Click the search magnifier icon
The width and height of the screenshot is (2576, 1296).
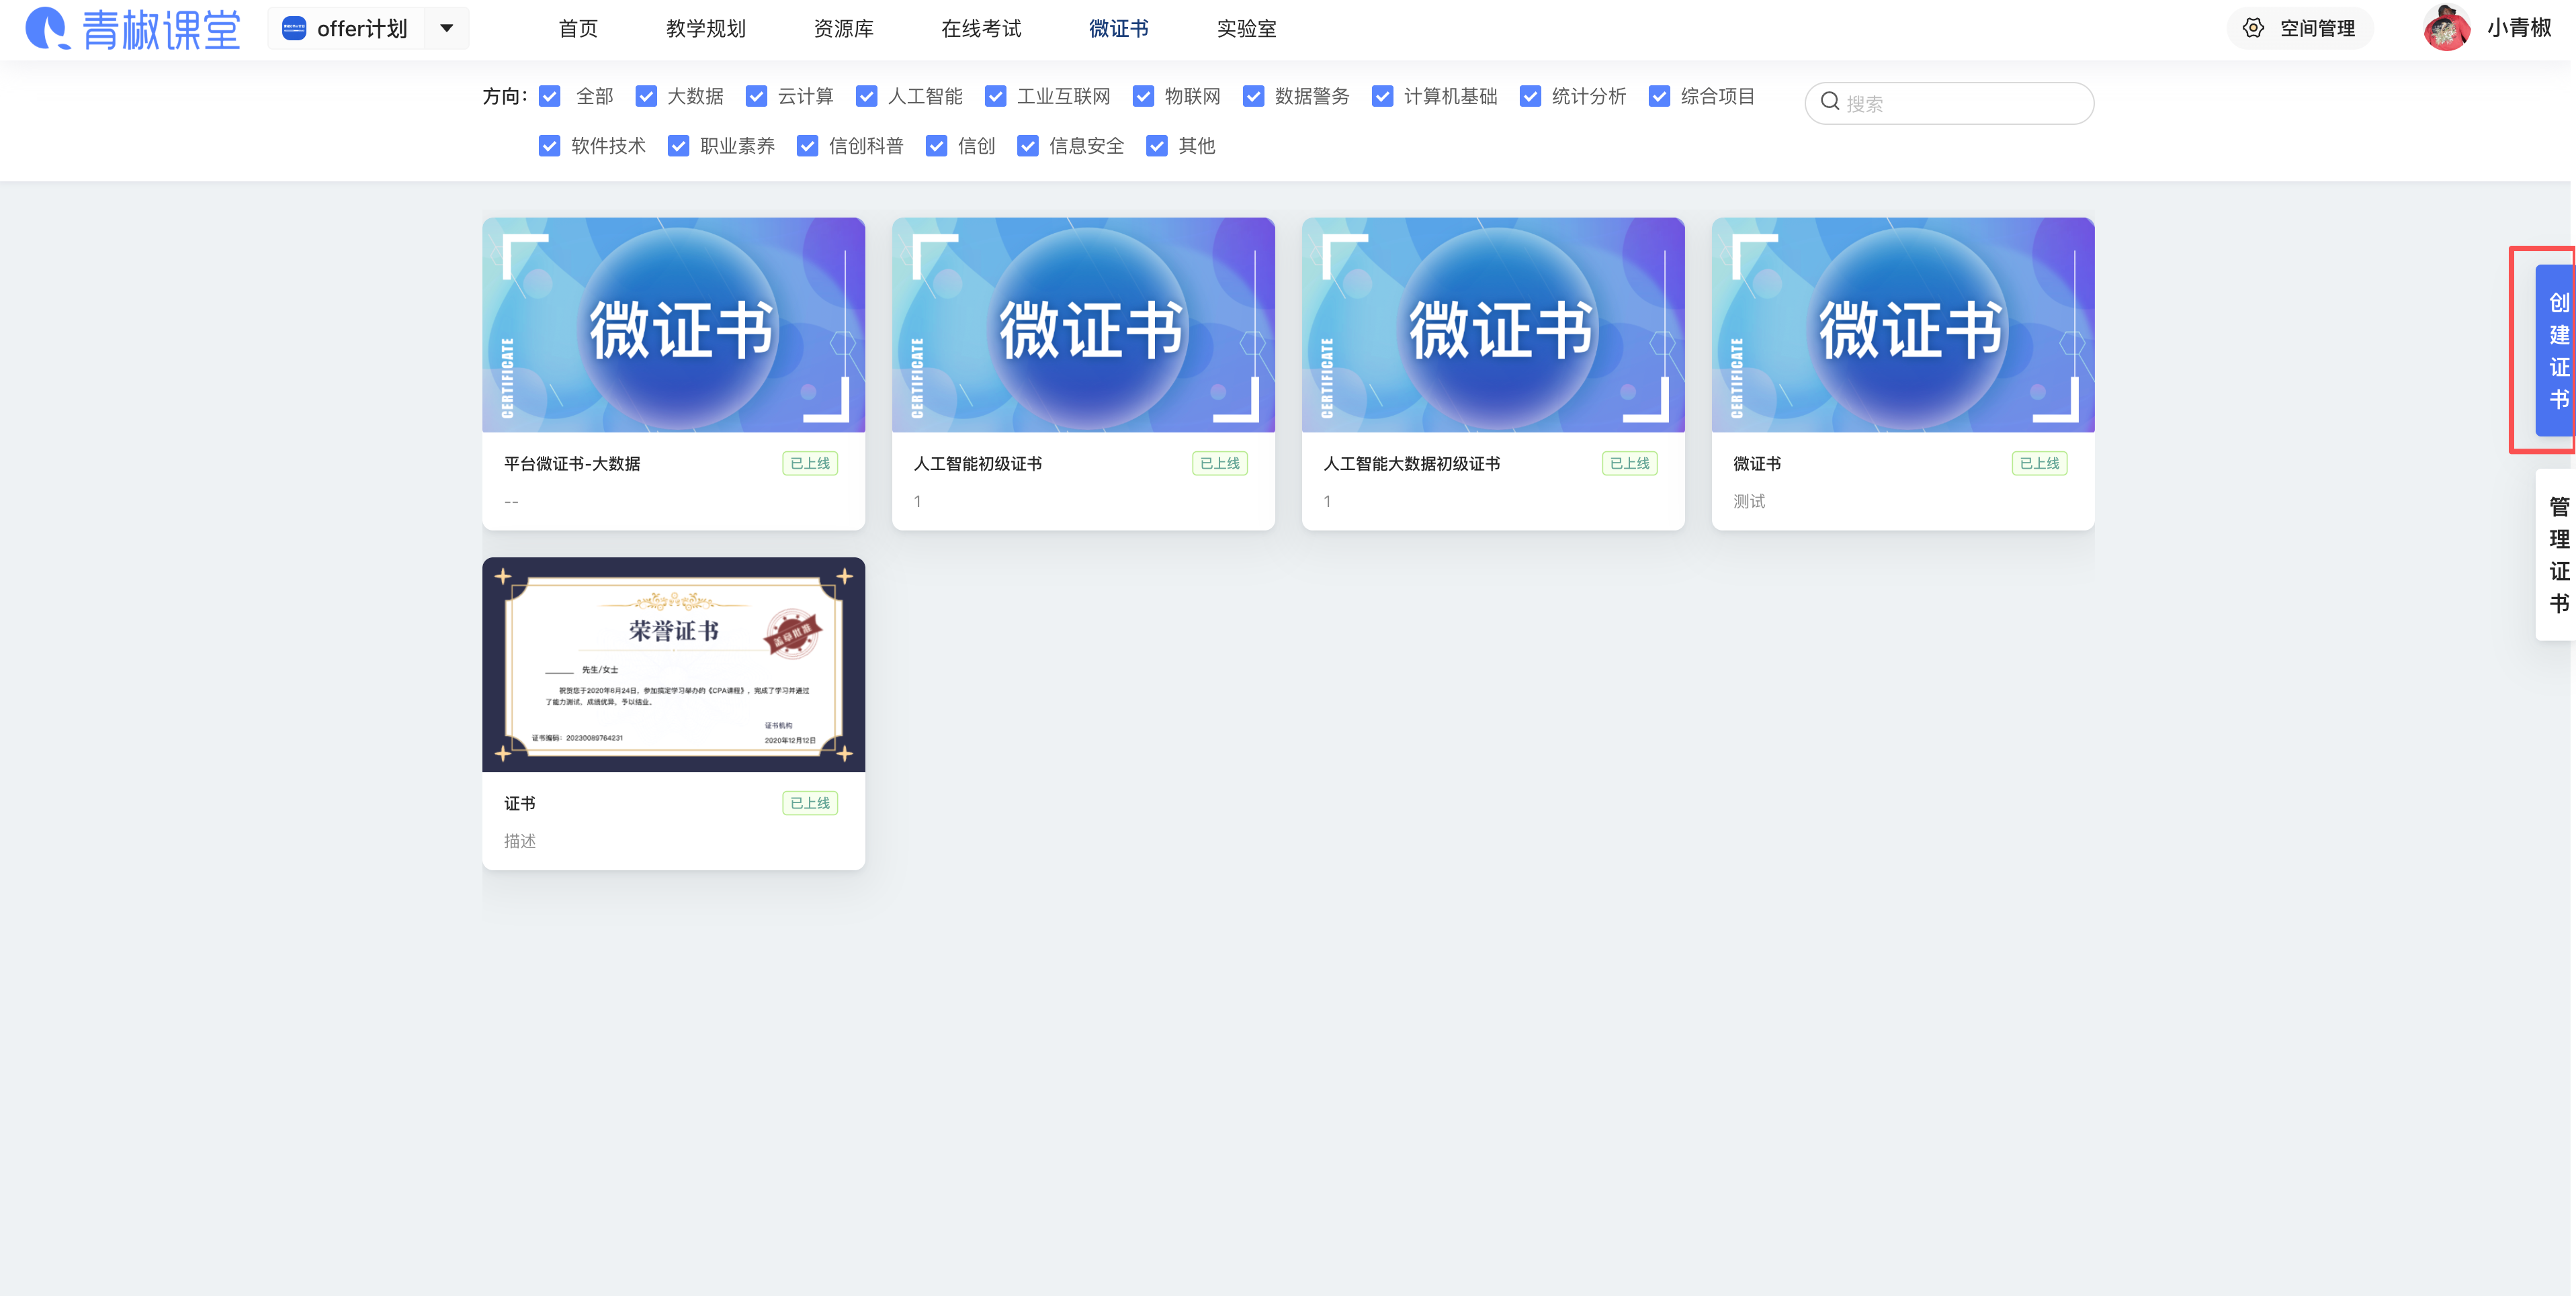[1830, 102]
